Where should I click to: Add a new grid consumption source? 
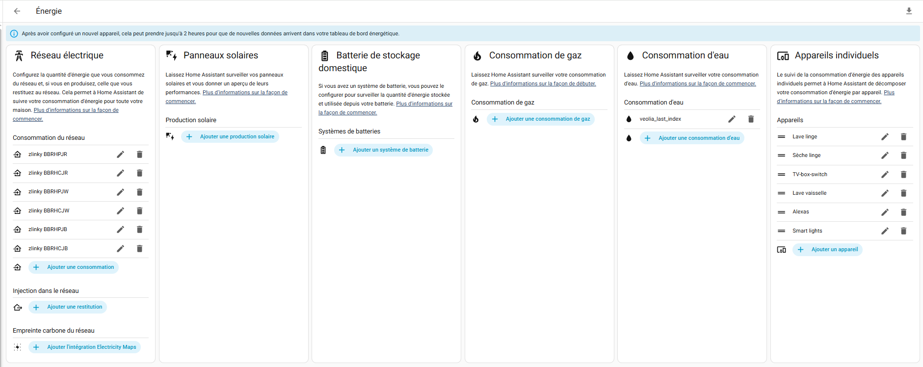click(x=74, y=267)
